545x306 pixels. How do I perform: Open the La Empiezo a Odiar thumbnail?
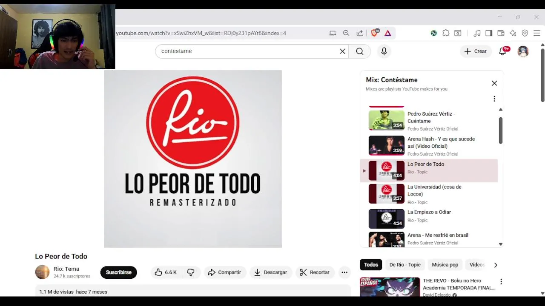click(x=387, y=219)
